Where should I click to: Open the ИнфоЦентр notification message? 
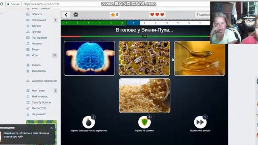(x=26, y=135)
